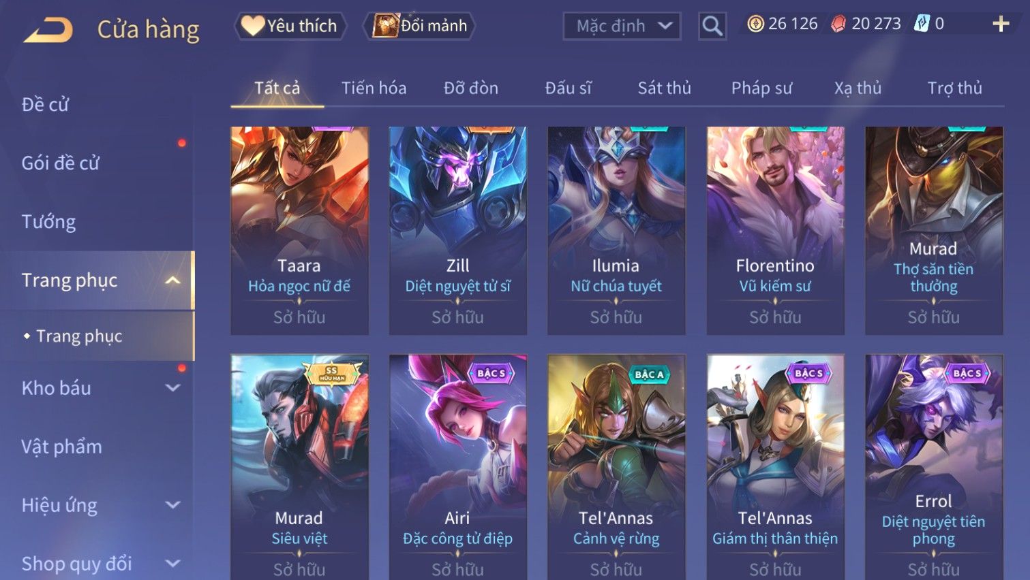The height and width of the screenshot is (580, 1030).
Task: Open Gói đề cử in sidebar
Action: coord(61,163)
